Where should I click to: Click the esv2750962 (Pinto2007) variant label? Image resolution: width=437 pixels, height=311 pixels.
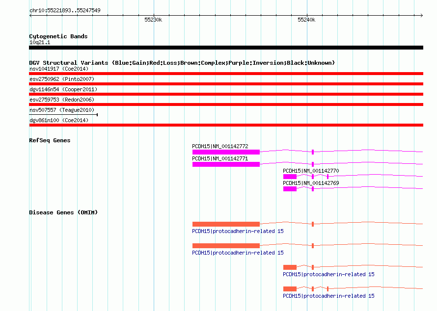(62, 79)
